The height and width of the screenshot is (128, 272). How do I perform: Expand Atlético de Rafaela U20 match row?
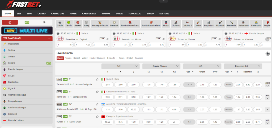[267, 109]
